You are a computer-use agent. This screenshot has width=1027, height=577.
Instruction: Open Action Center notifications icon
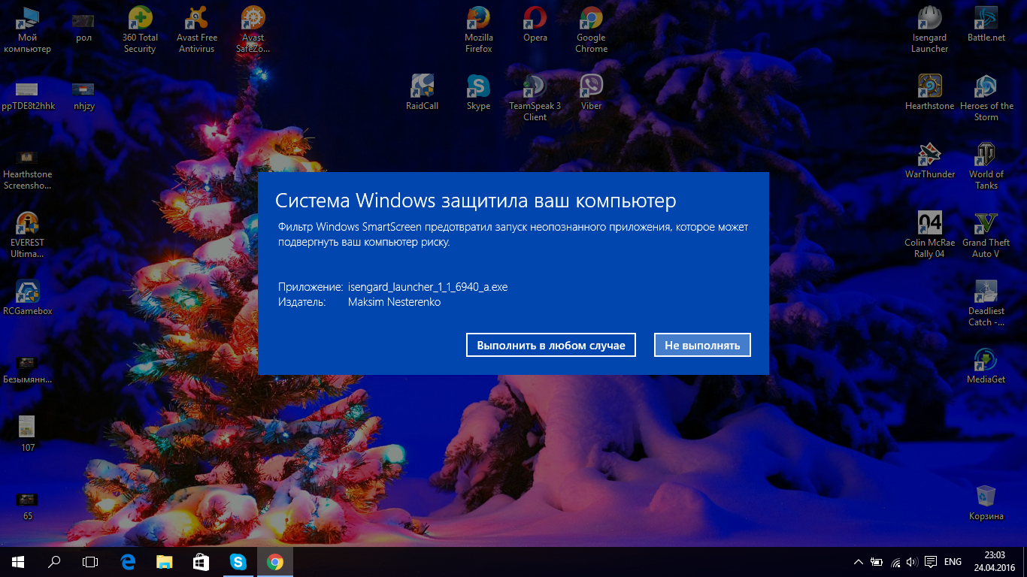click(930, 562)
